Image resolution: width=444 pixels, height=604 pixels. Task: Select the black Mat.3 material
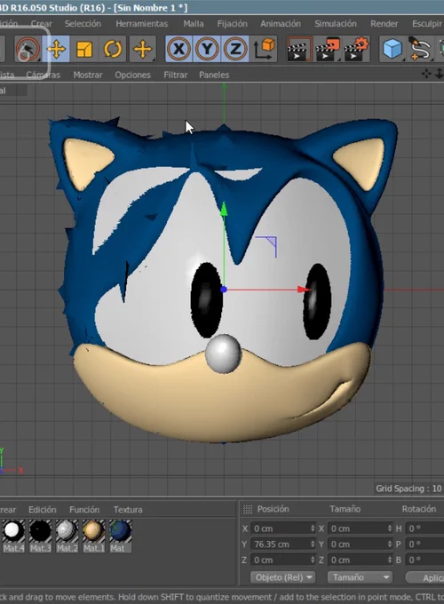41,536
